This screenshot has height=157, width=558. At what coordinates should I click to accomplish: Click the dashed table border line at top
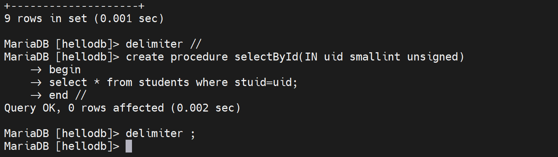(x=74, y=6)
